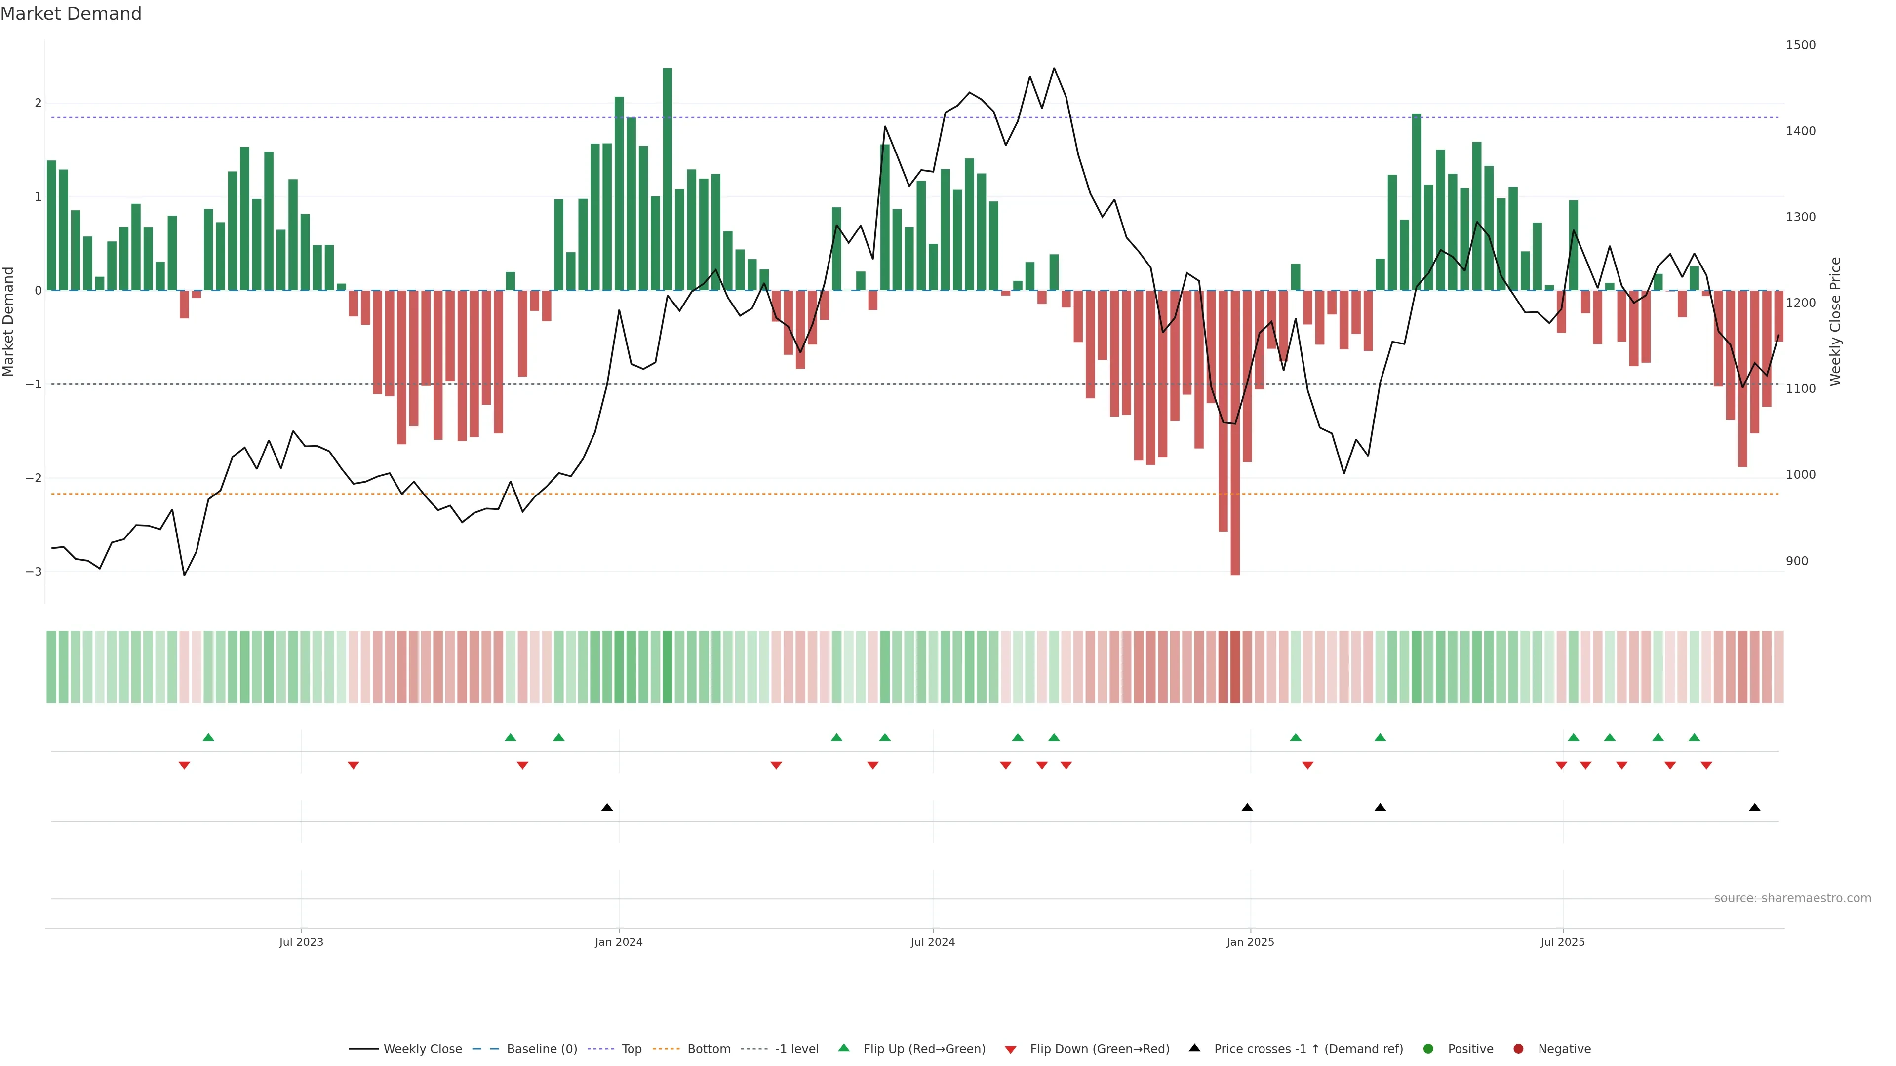
Task: Click the Jan 2024 x-axis label
Action: pyautogui.click(x=618, y=942)
